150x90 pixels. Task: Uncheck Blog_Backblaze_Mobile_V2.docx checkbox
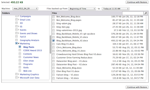(53, 41)
